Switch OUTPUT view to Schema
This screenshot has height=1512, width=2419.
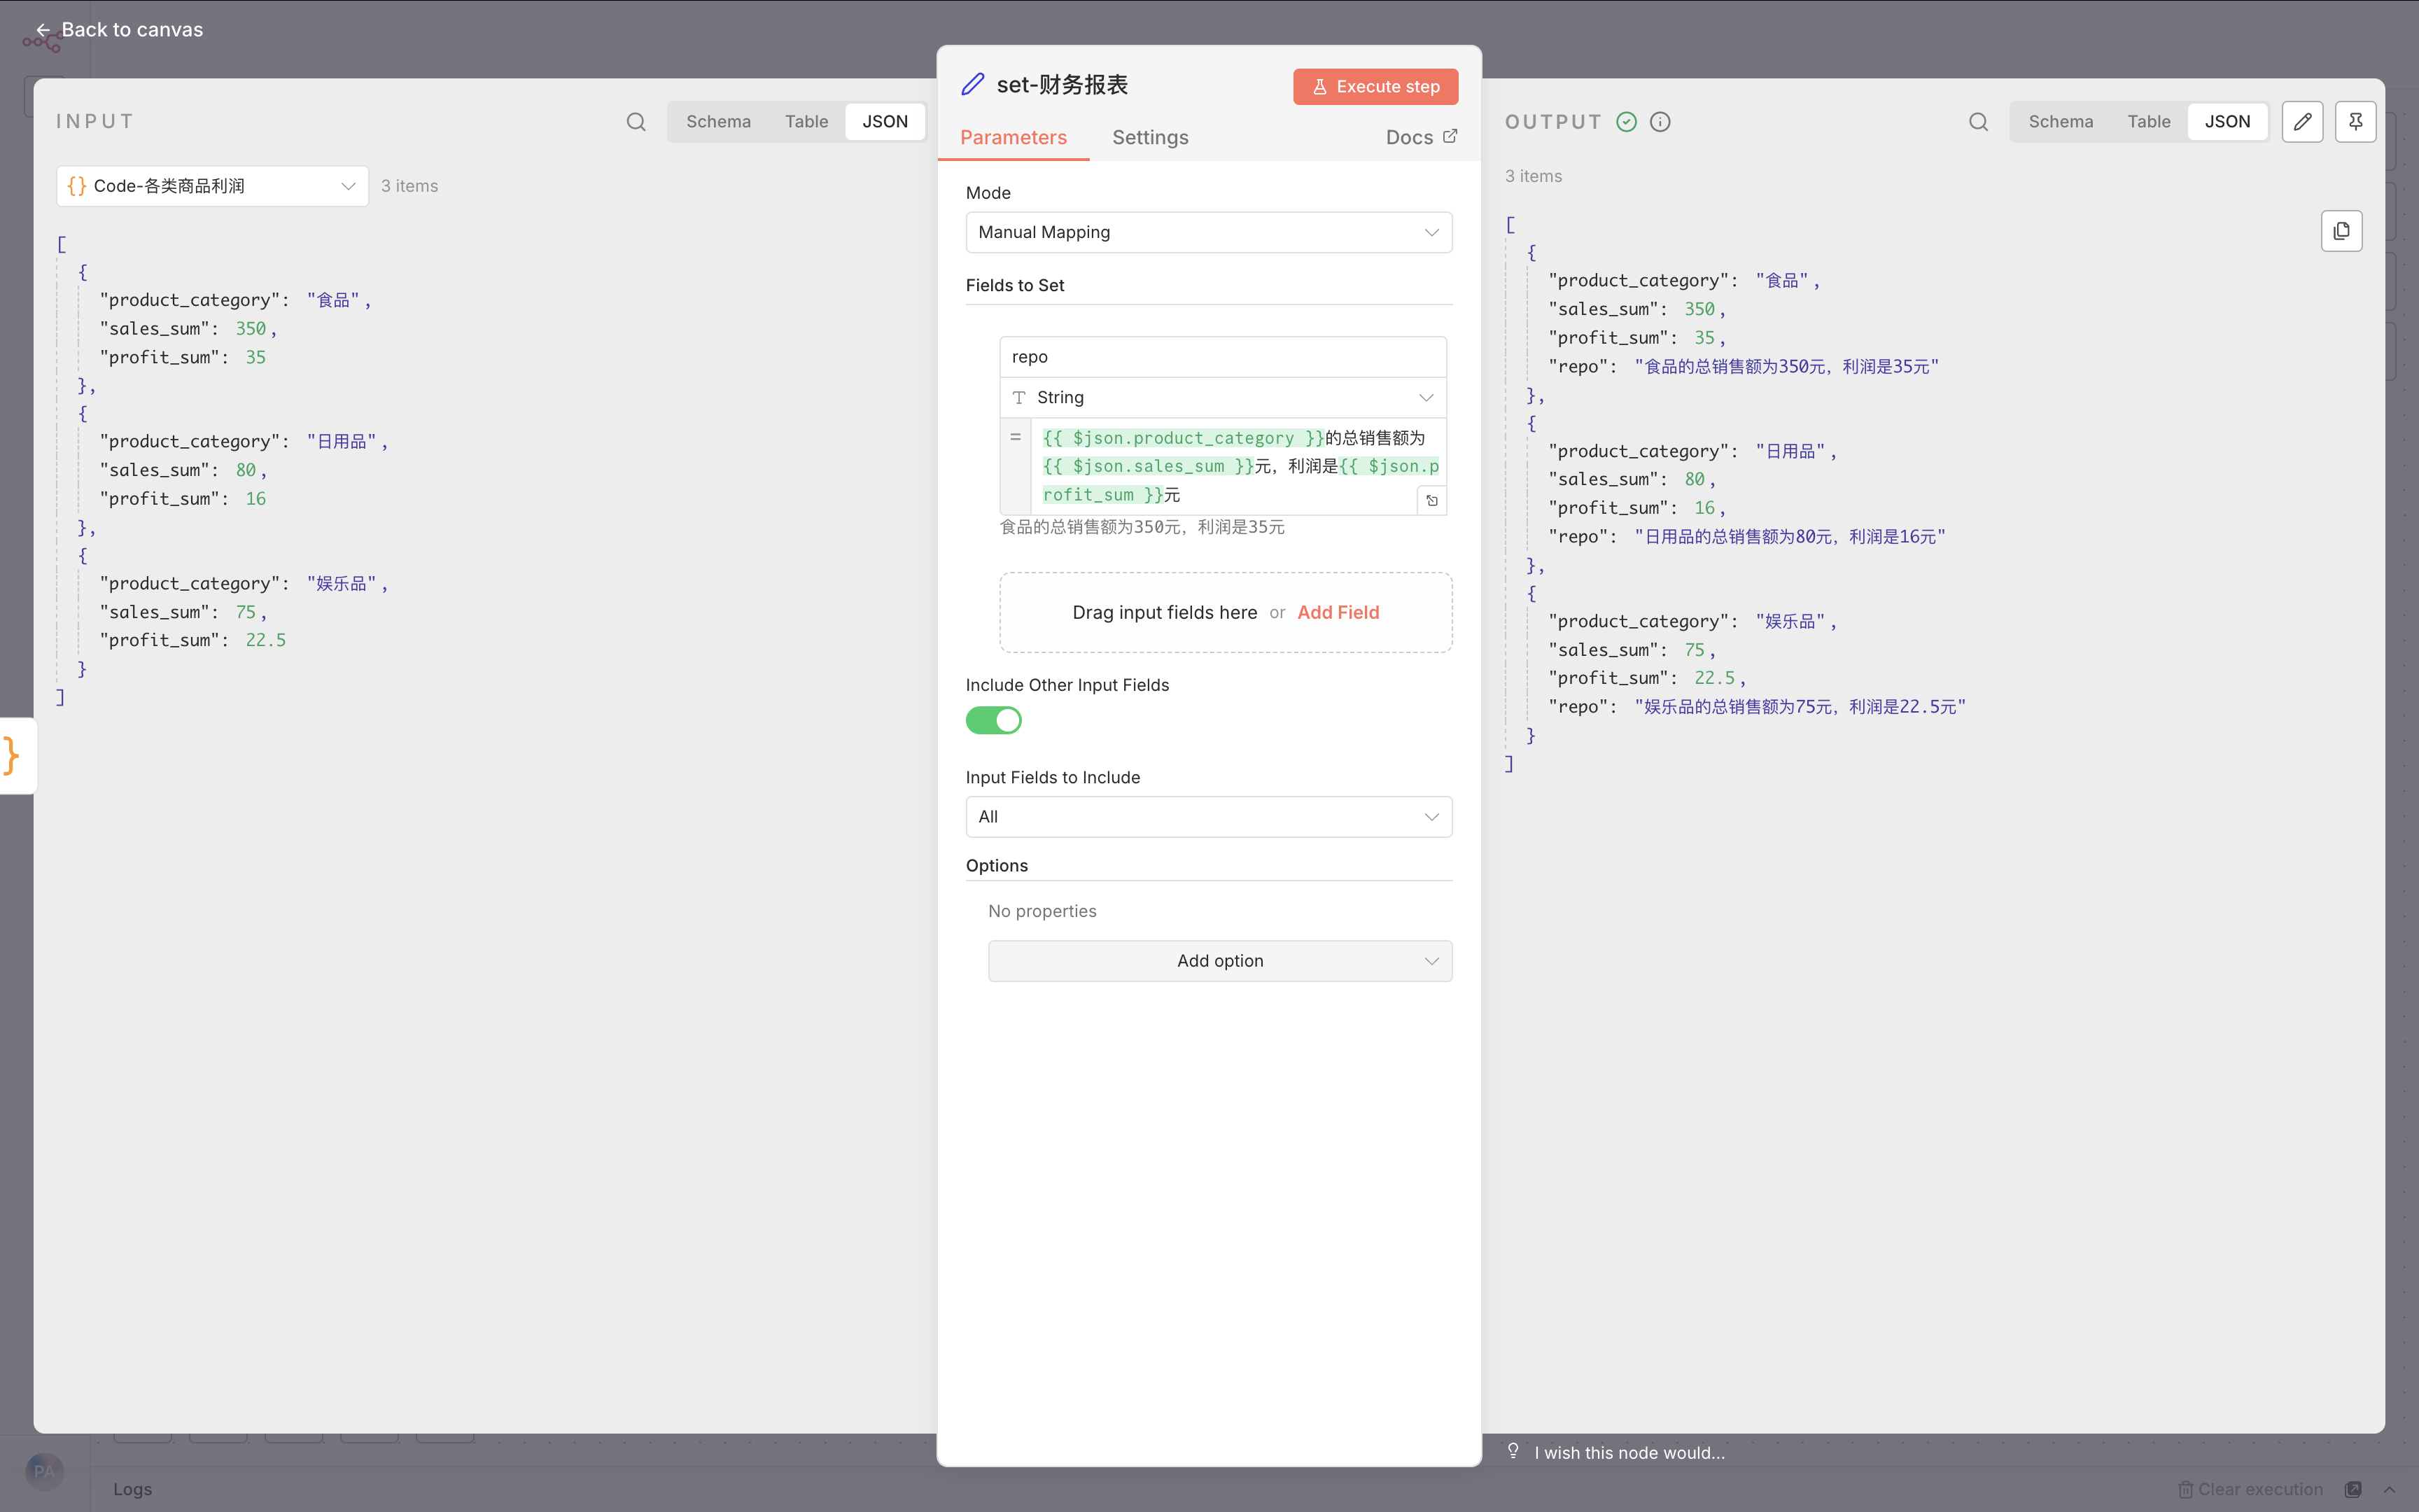2060,122
